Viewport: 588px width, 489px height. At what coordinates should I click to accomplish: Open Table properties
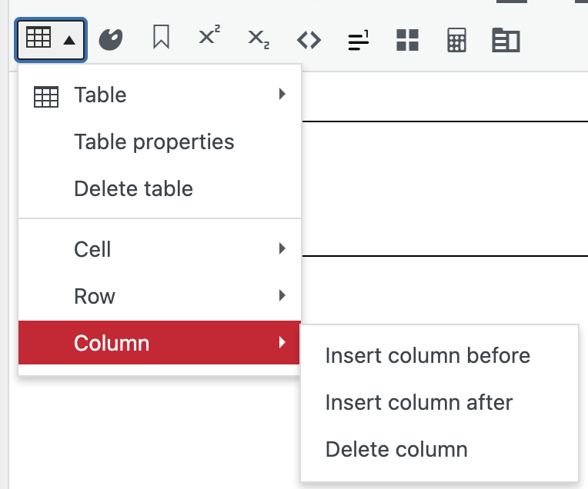click(154, 142)
